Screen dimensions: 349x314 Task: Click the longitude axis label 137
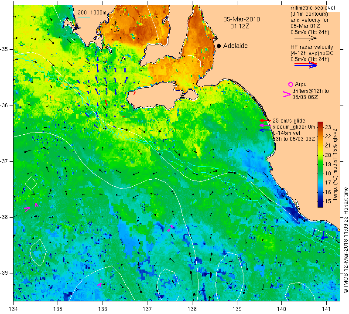[x=147, y=309]
